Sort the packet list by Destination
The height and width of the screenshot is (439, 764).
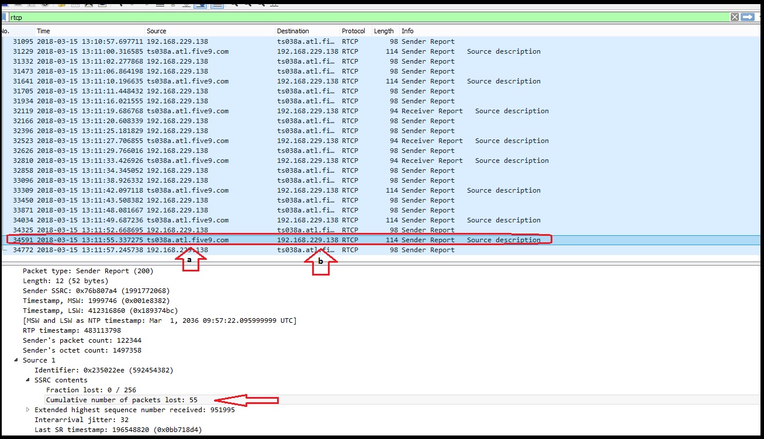point(307,31)
